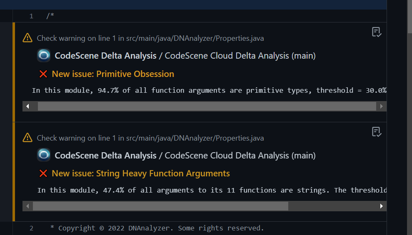Screen dimensions: 412x235
Task: Select New issue: String Heavy Function Arguments title
Action: point(141,173)
